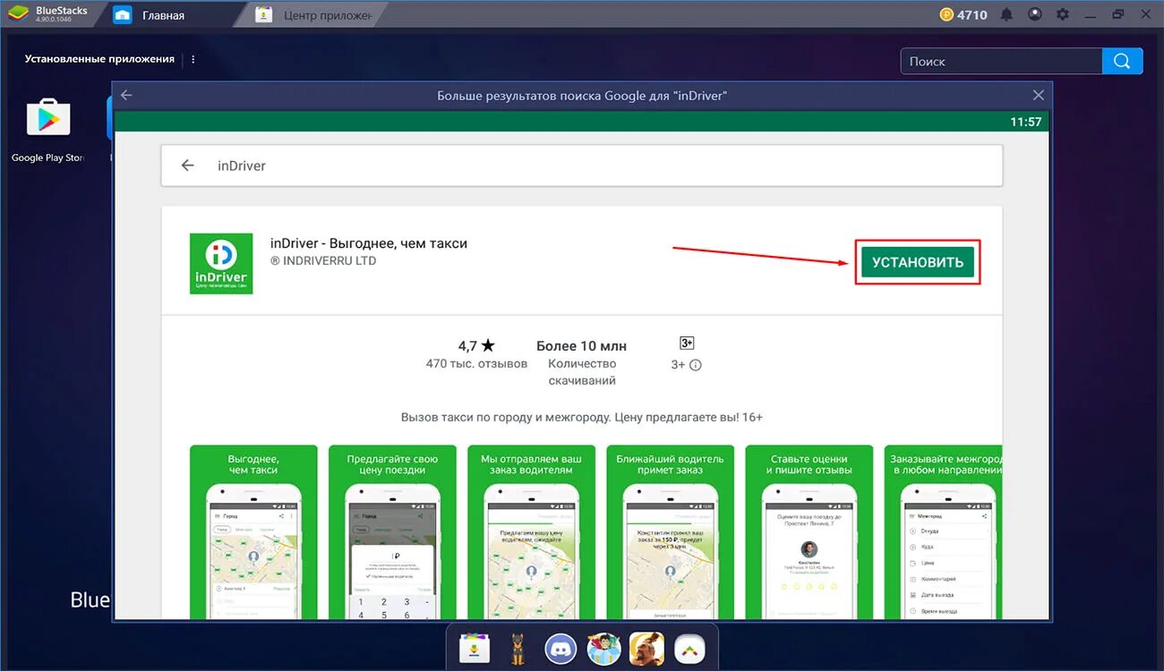The image size is (1164, 671).
Task: Click the BlueStacks logo in title bar
Action: [x=18, y=14]
